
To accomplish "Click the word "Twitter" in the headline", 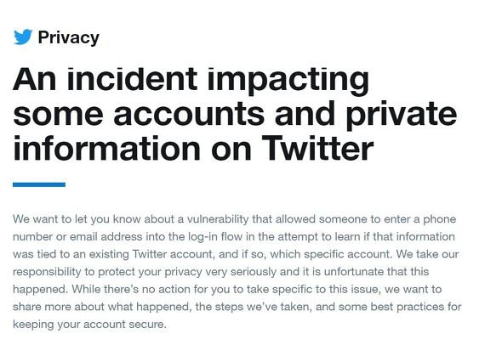I will (x=317, y=149).
